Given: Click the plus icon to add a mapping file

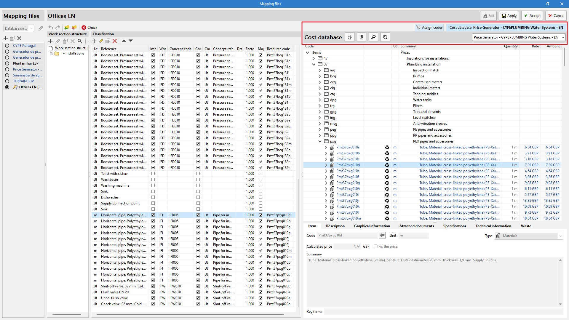Looking at the screenshot, I should click(5, 38).
